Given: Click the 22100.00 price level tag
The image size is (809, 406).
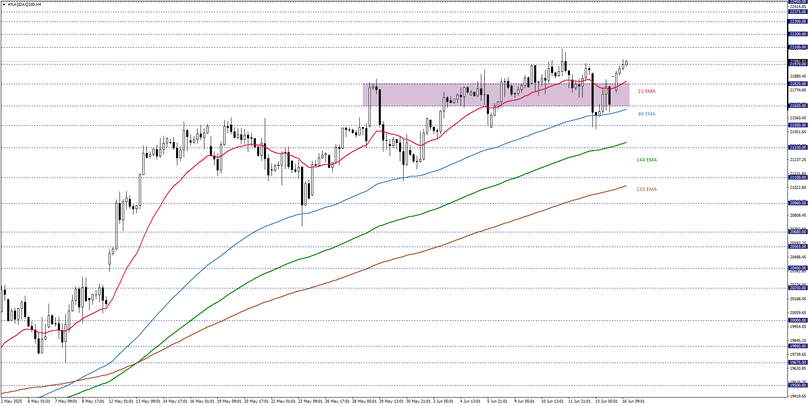Looking at the screenshot, I should 798,47.
